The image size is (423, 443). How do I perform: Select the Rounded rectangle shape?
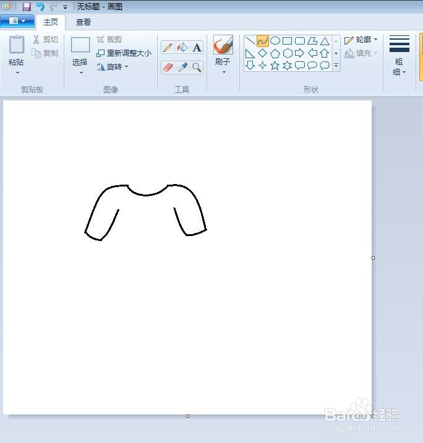pos(300,41)
